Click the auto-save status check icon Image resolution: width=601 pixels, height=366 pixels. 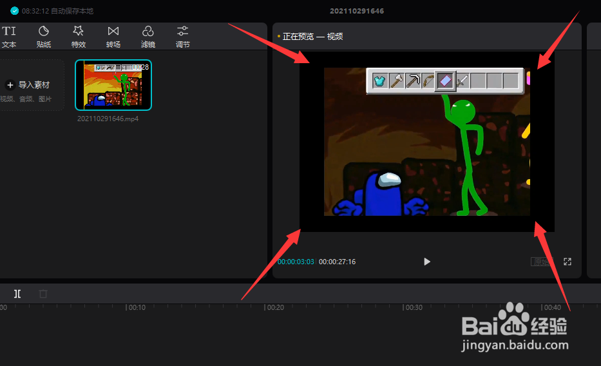[x=15, y=11]
